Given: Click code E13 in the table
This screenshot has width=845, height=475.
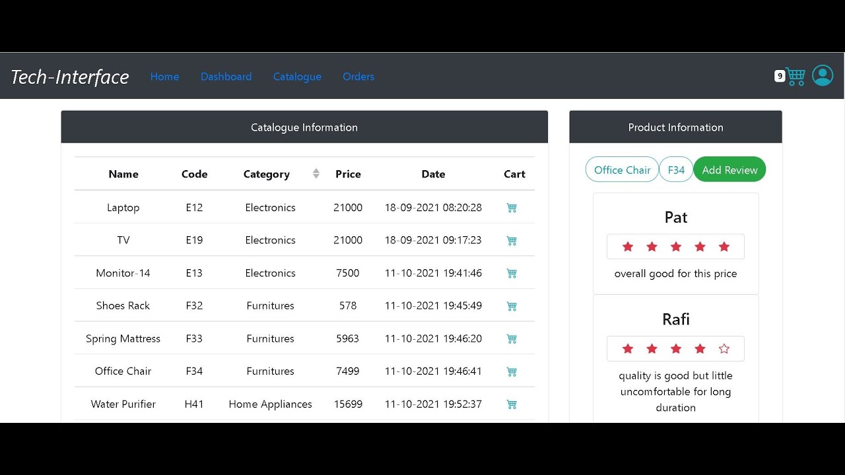Looking at the screenshot, I should click(194, 273).
